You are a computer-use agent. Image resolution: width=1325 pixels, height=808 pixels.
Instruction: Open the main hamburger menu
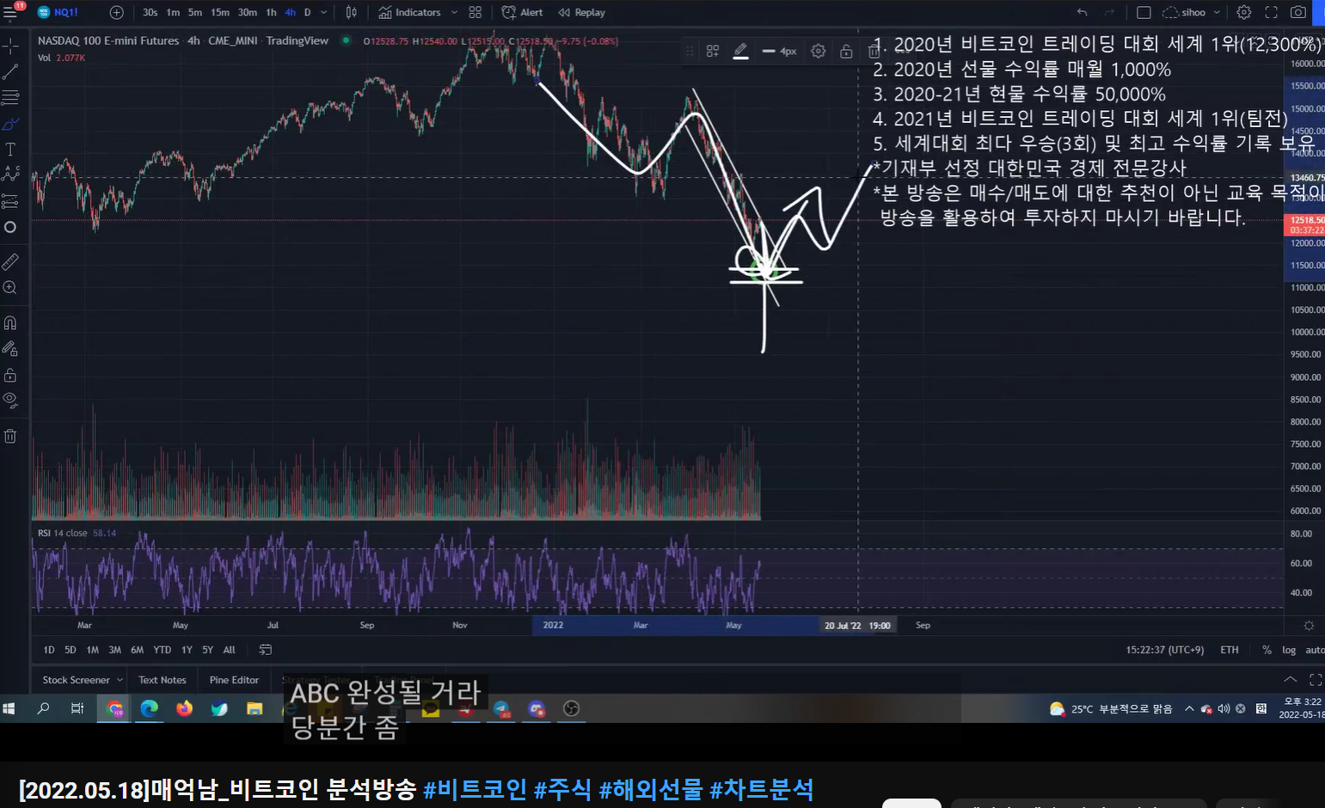point(10,12)
